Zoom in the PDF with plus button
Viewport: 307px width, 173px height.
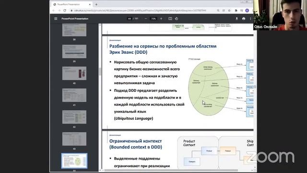click(161, 19)
